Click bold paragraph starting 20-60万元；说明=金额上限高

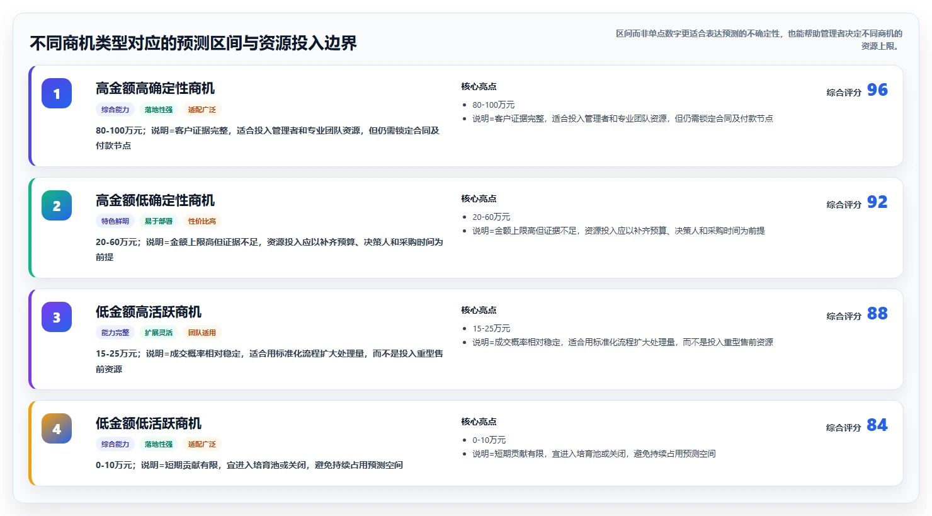[x=270, y=249]
